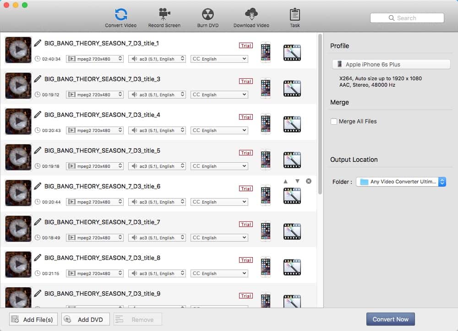Switch to Record Screen mode

tap(164, 17)
